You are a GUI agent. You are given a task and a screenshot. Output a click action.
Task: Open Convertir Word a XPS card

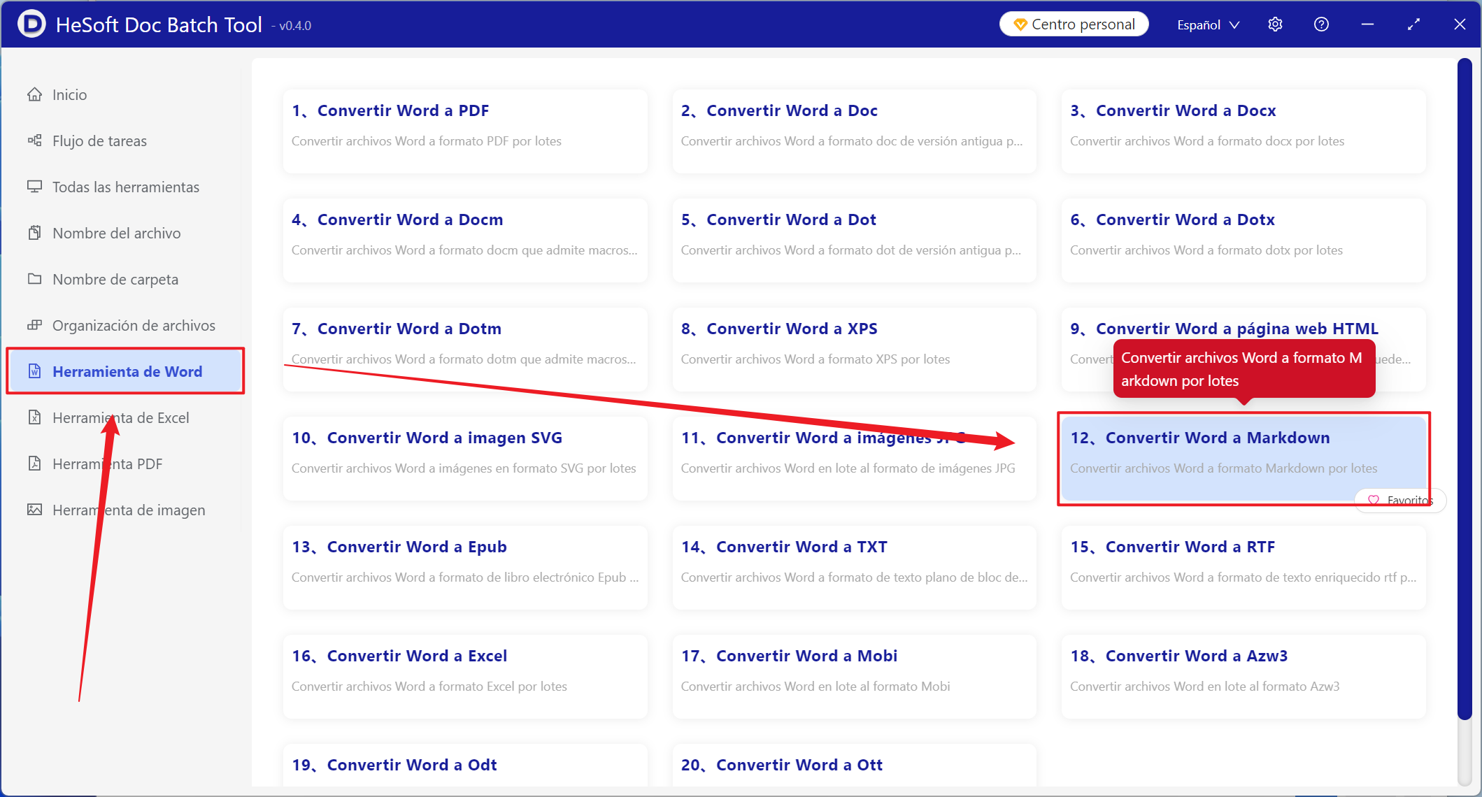pyautogui.click(x=854, y=349)
